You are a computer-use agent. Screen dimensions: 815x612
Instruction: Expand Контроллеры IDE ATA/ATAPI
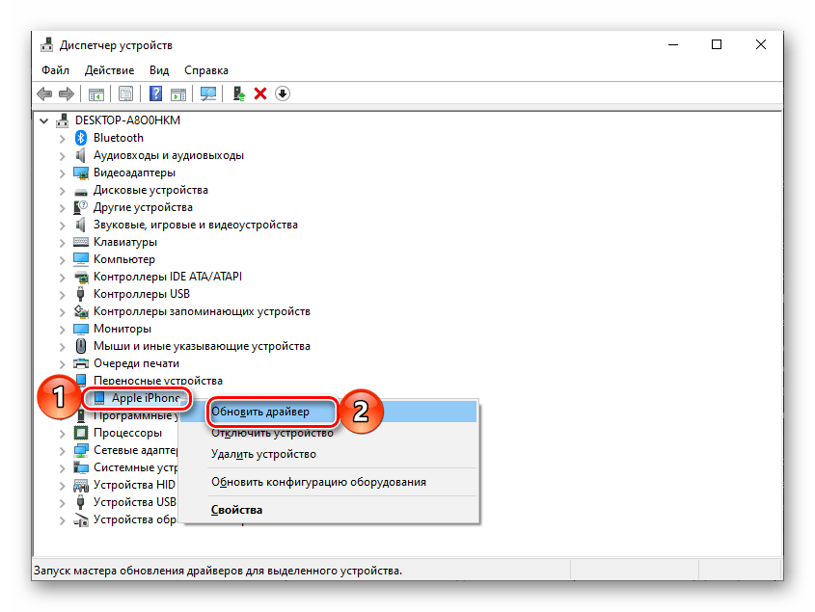tap(63, 278)
